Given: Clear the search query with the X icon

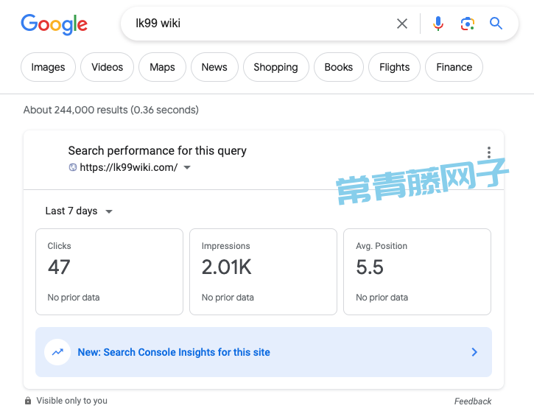Looking at the screenshot, I should (x=402, y=24).
